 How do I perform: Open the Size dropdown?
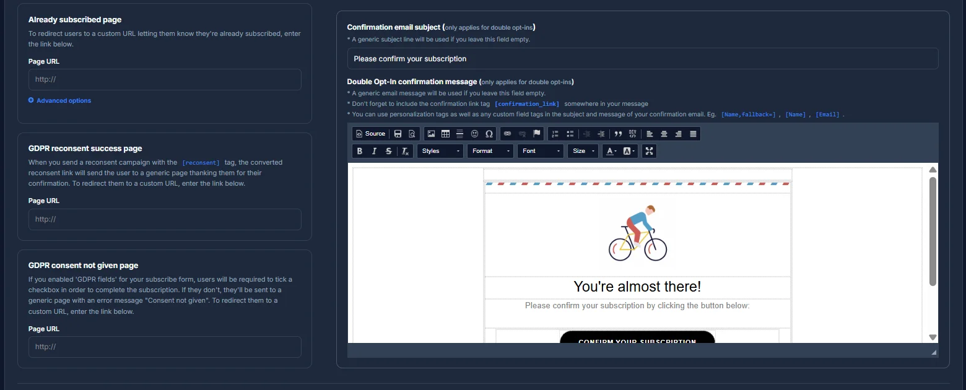[x=583, y=151]
